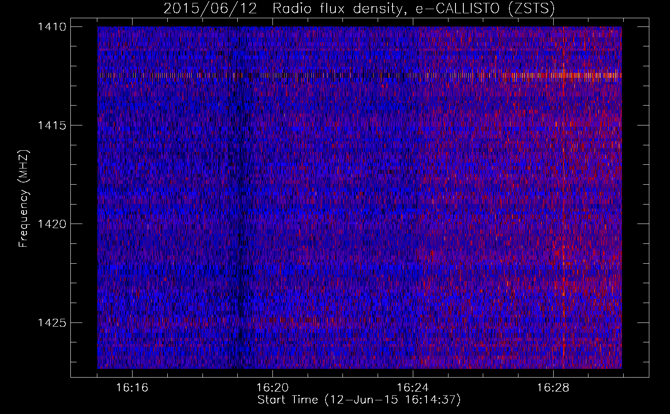Select the 1420 frequency axis label
670x414 pixels.
pyautogui.click(x=52, y=224)
